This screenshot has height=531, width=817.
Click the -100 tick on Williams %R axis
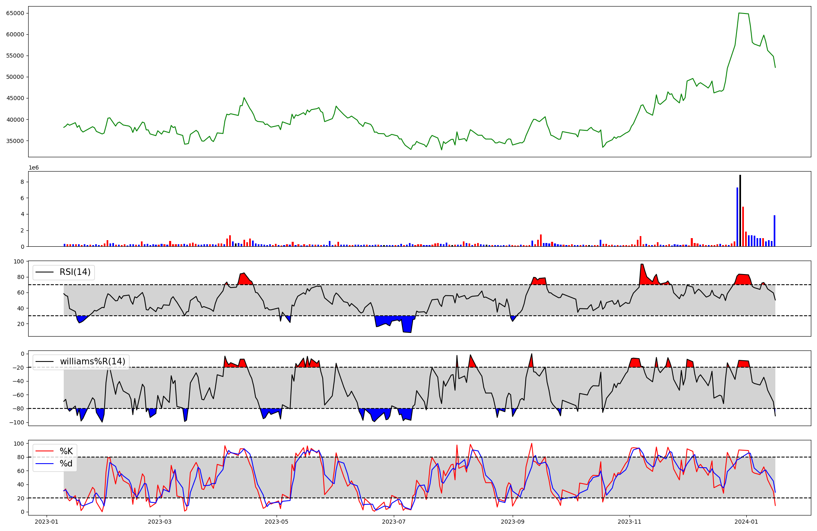tap(16, 422)
